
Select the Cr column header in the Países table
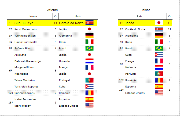coord(170,17)
